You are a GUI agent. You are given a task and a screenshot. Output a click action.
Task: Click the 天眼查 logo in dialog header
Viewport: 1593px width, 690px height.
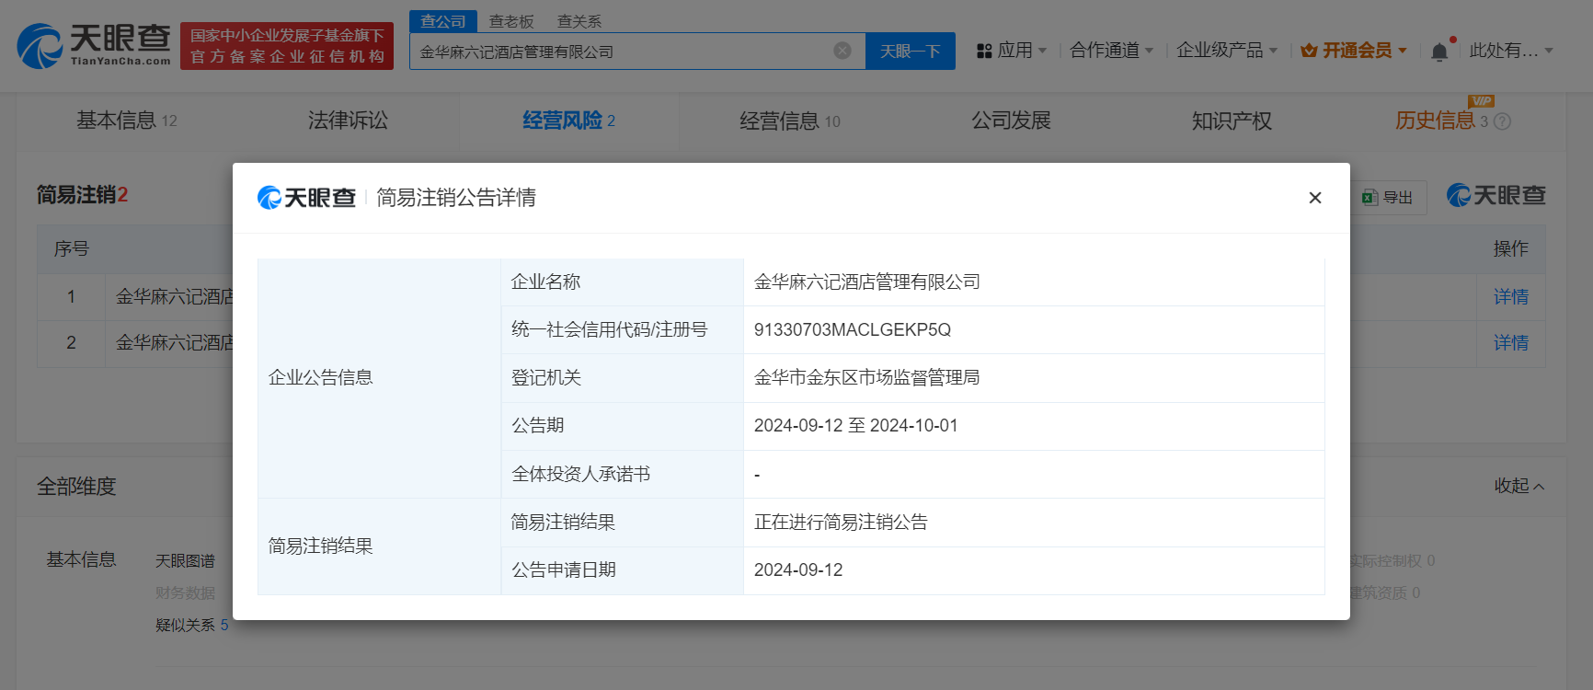(x=306, y=198)
